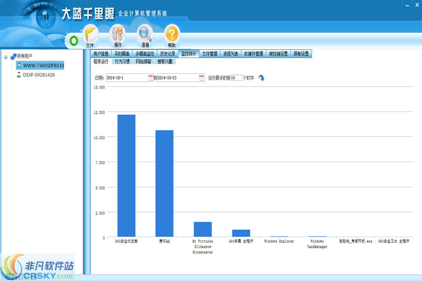This screenshot has width=422, height=281.
Task: Collapse the 所有用户 tree node
Action: coord(6,57)
